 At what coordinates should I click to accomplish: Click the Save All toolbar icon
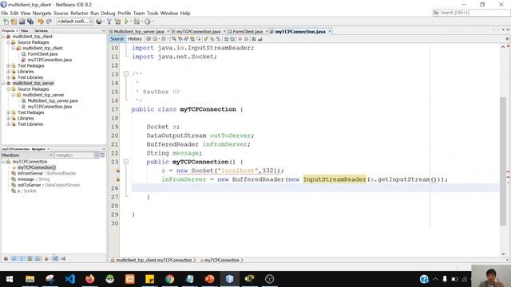point(30,22)
